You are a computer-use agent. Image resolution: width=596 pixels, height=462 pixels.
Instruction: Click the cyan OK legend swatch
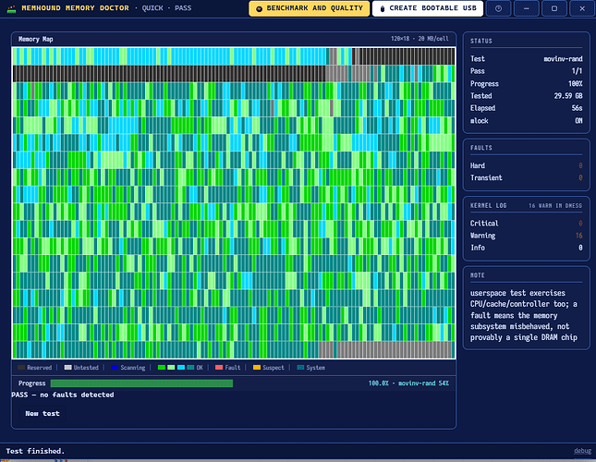(x=181, y=368)
